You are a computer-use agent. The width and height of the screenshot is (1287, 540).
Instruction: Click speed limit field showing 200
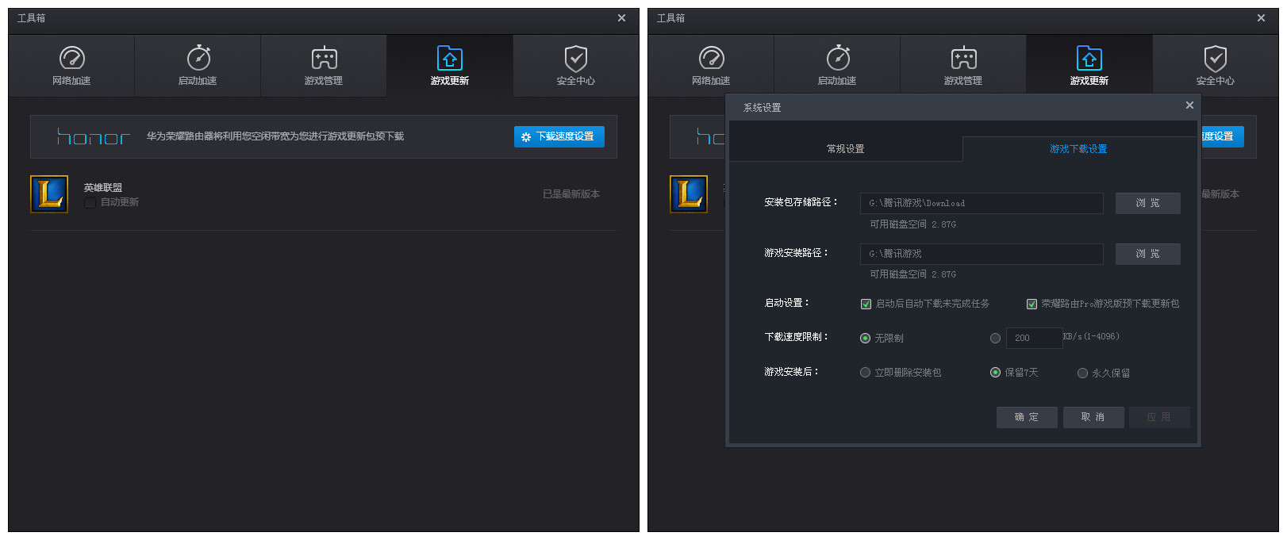1034,339
